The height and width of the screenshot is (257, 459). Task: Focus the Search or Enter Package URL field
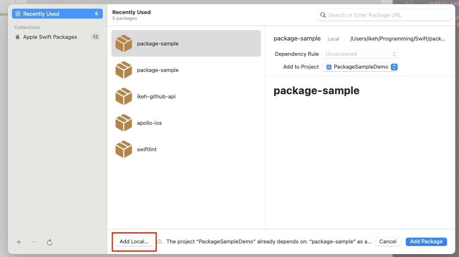tap(384, 15)
